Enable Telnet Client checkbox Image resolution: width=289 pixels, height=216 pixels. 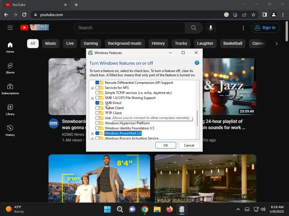coord(97,108)
